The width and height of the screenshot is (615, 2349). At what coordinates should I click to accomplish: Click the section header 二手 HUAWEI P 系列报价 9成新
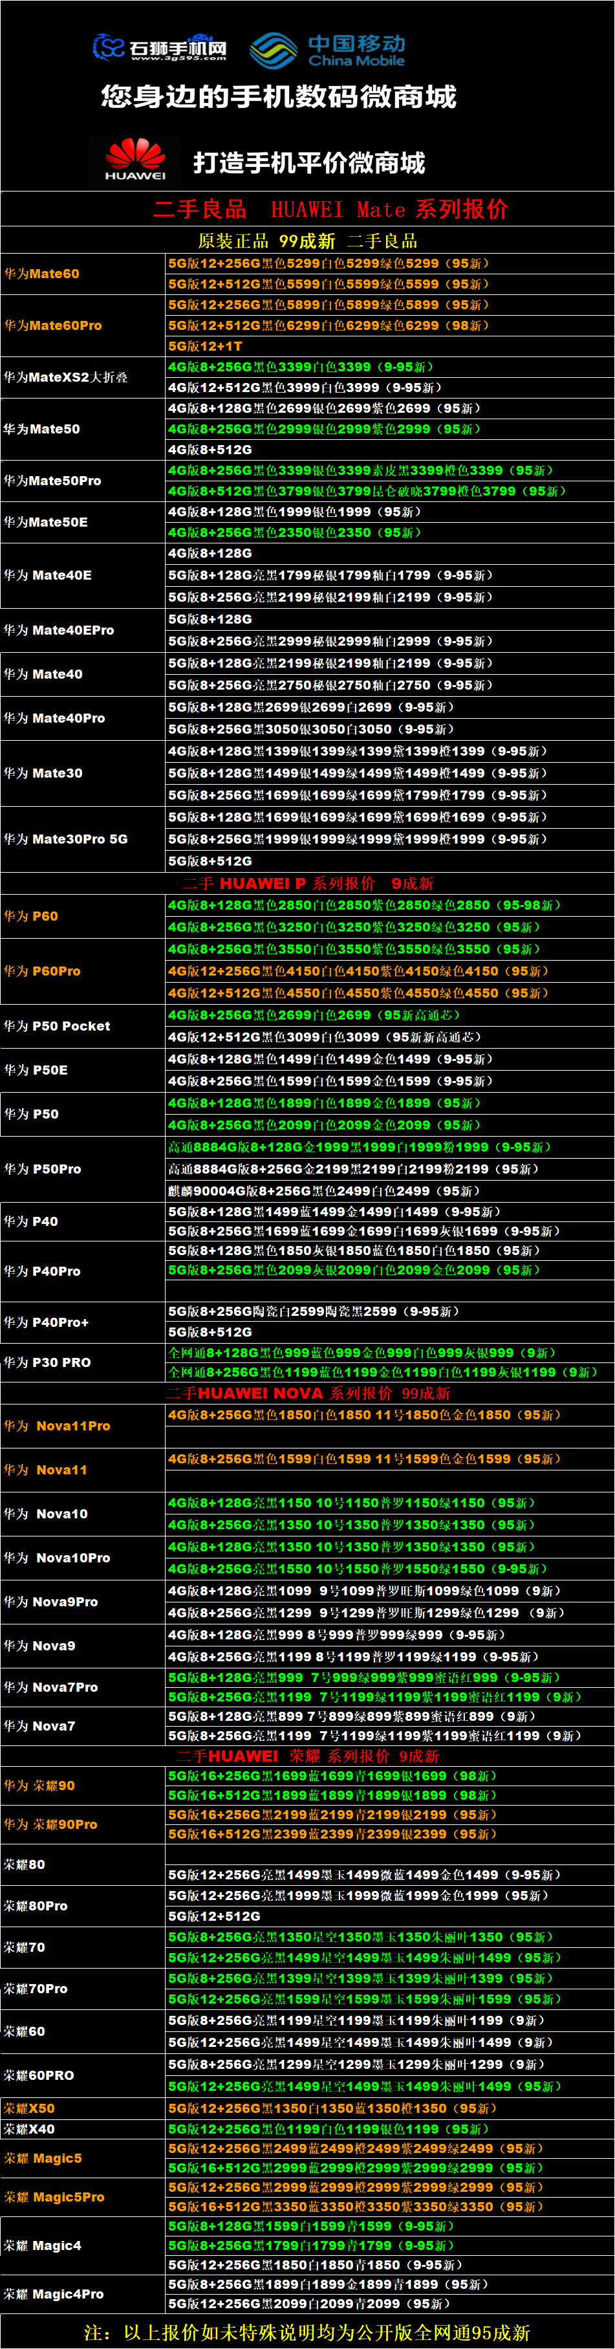point(307,884)
